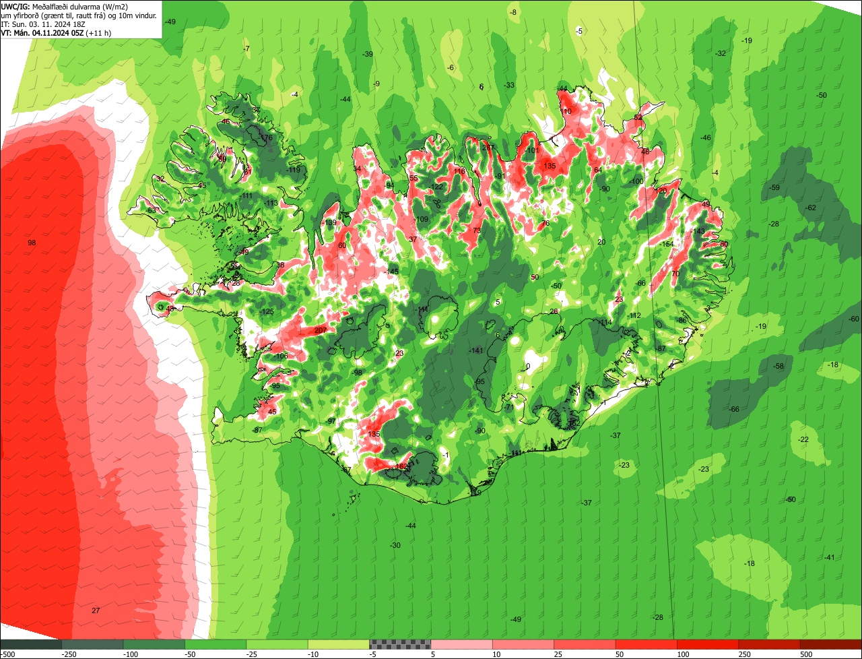Click the map value '116'

(459, 171)
